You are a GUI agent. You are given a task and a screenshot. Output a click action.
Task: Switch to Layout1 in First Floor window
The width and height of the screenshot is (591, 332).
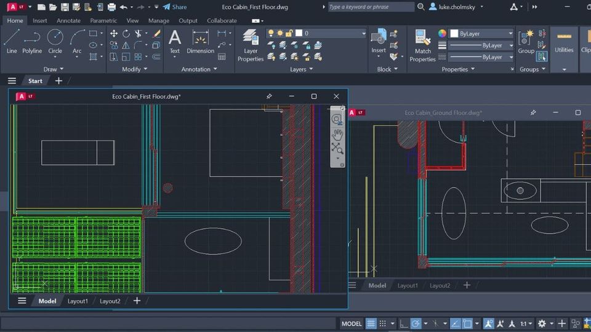(x=78, y=301)
